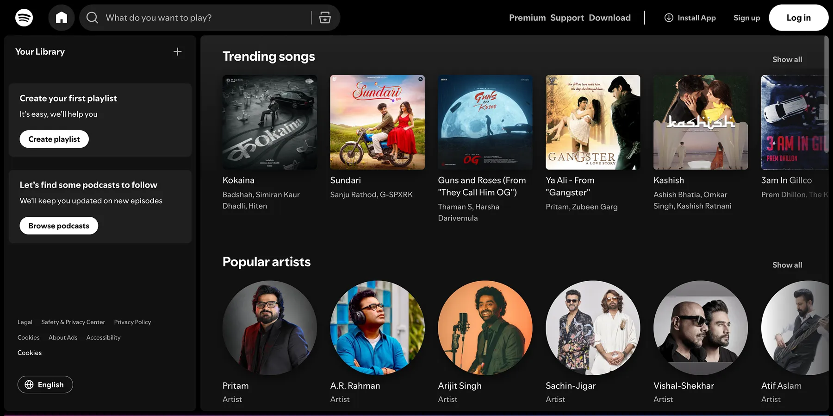Viewport: 833px width, 416px height.
Task: Click the Atif Aslam name
Action: click(781, 386)
